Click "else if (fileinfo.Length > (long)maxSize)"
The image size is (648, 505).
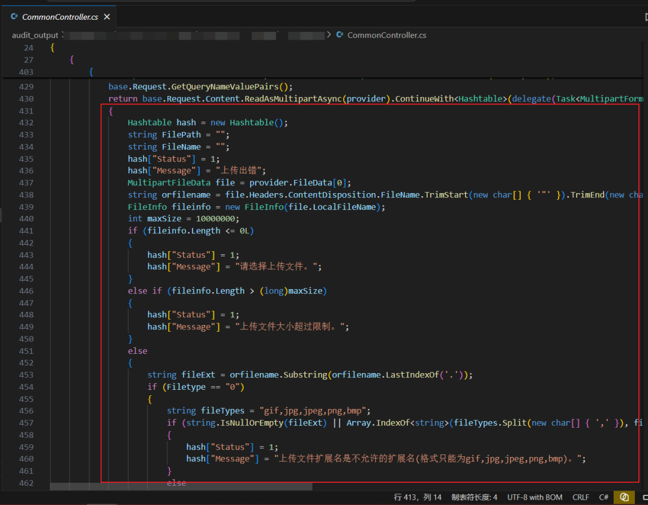point(227,291)
